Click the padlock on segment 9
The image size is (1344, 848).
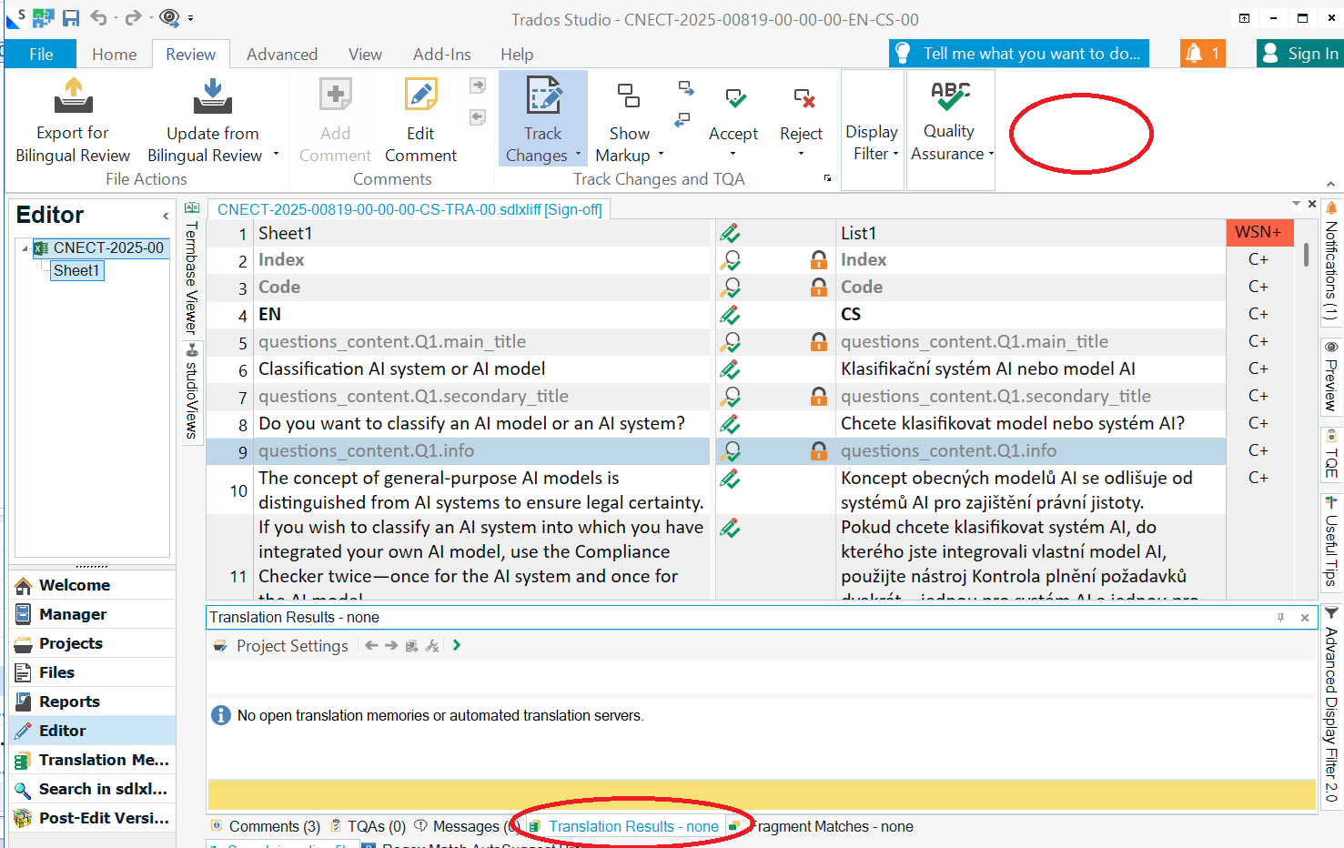coord(818,450)
